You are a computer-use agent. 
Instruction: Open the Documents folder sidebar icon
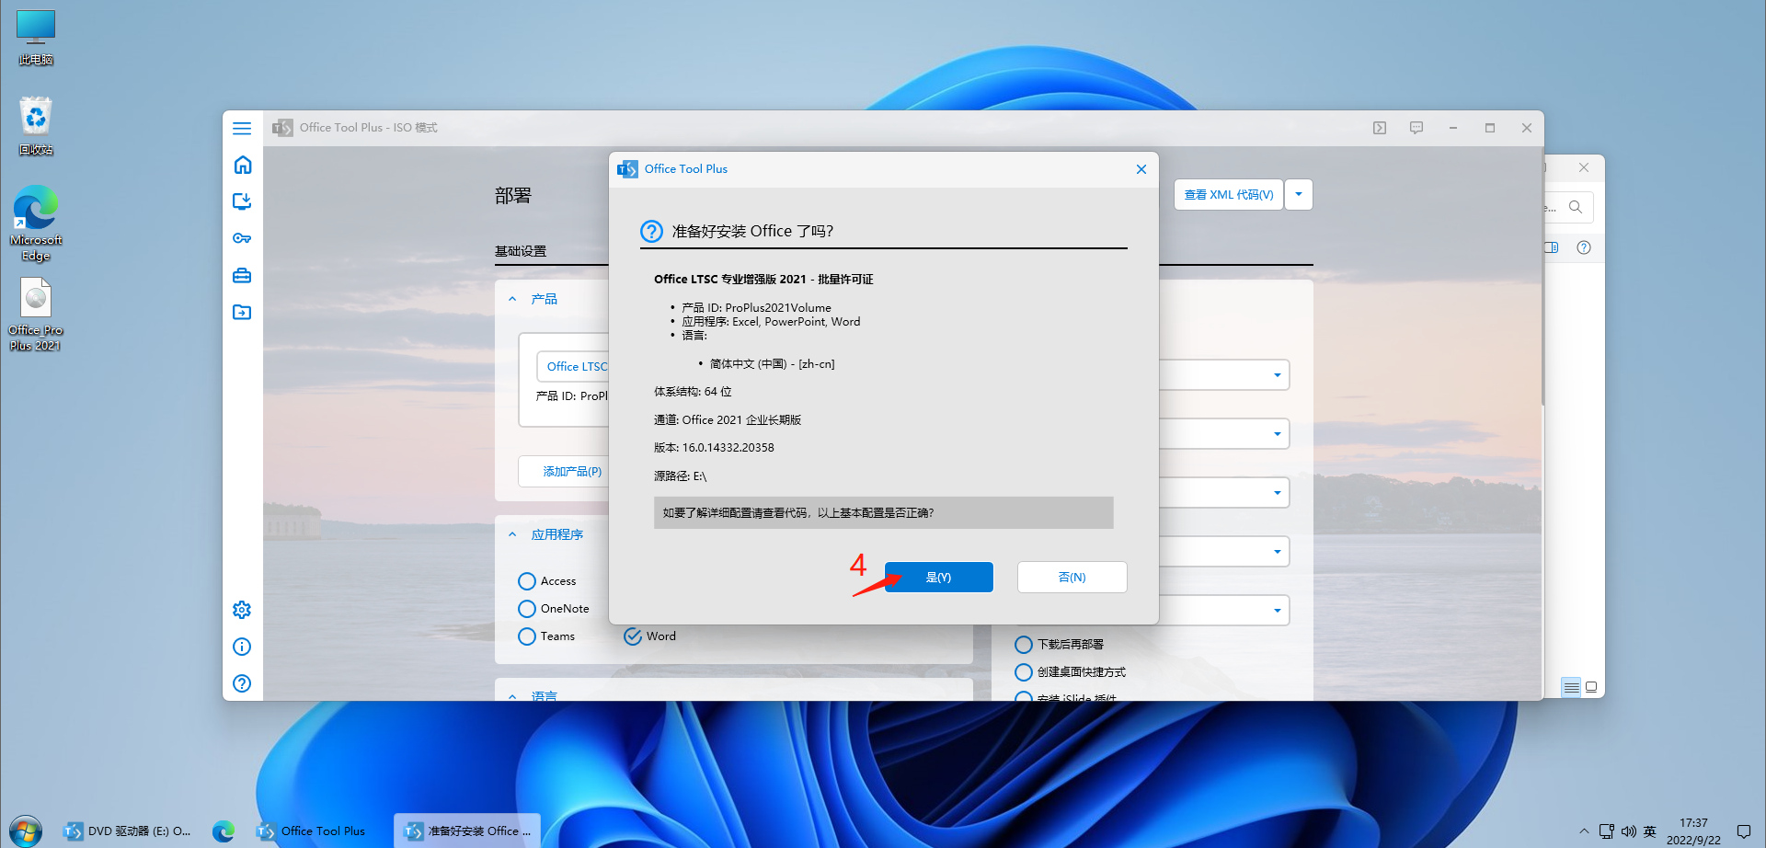[242, 312]
